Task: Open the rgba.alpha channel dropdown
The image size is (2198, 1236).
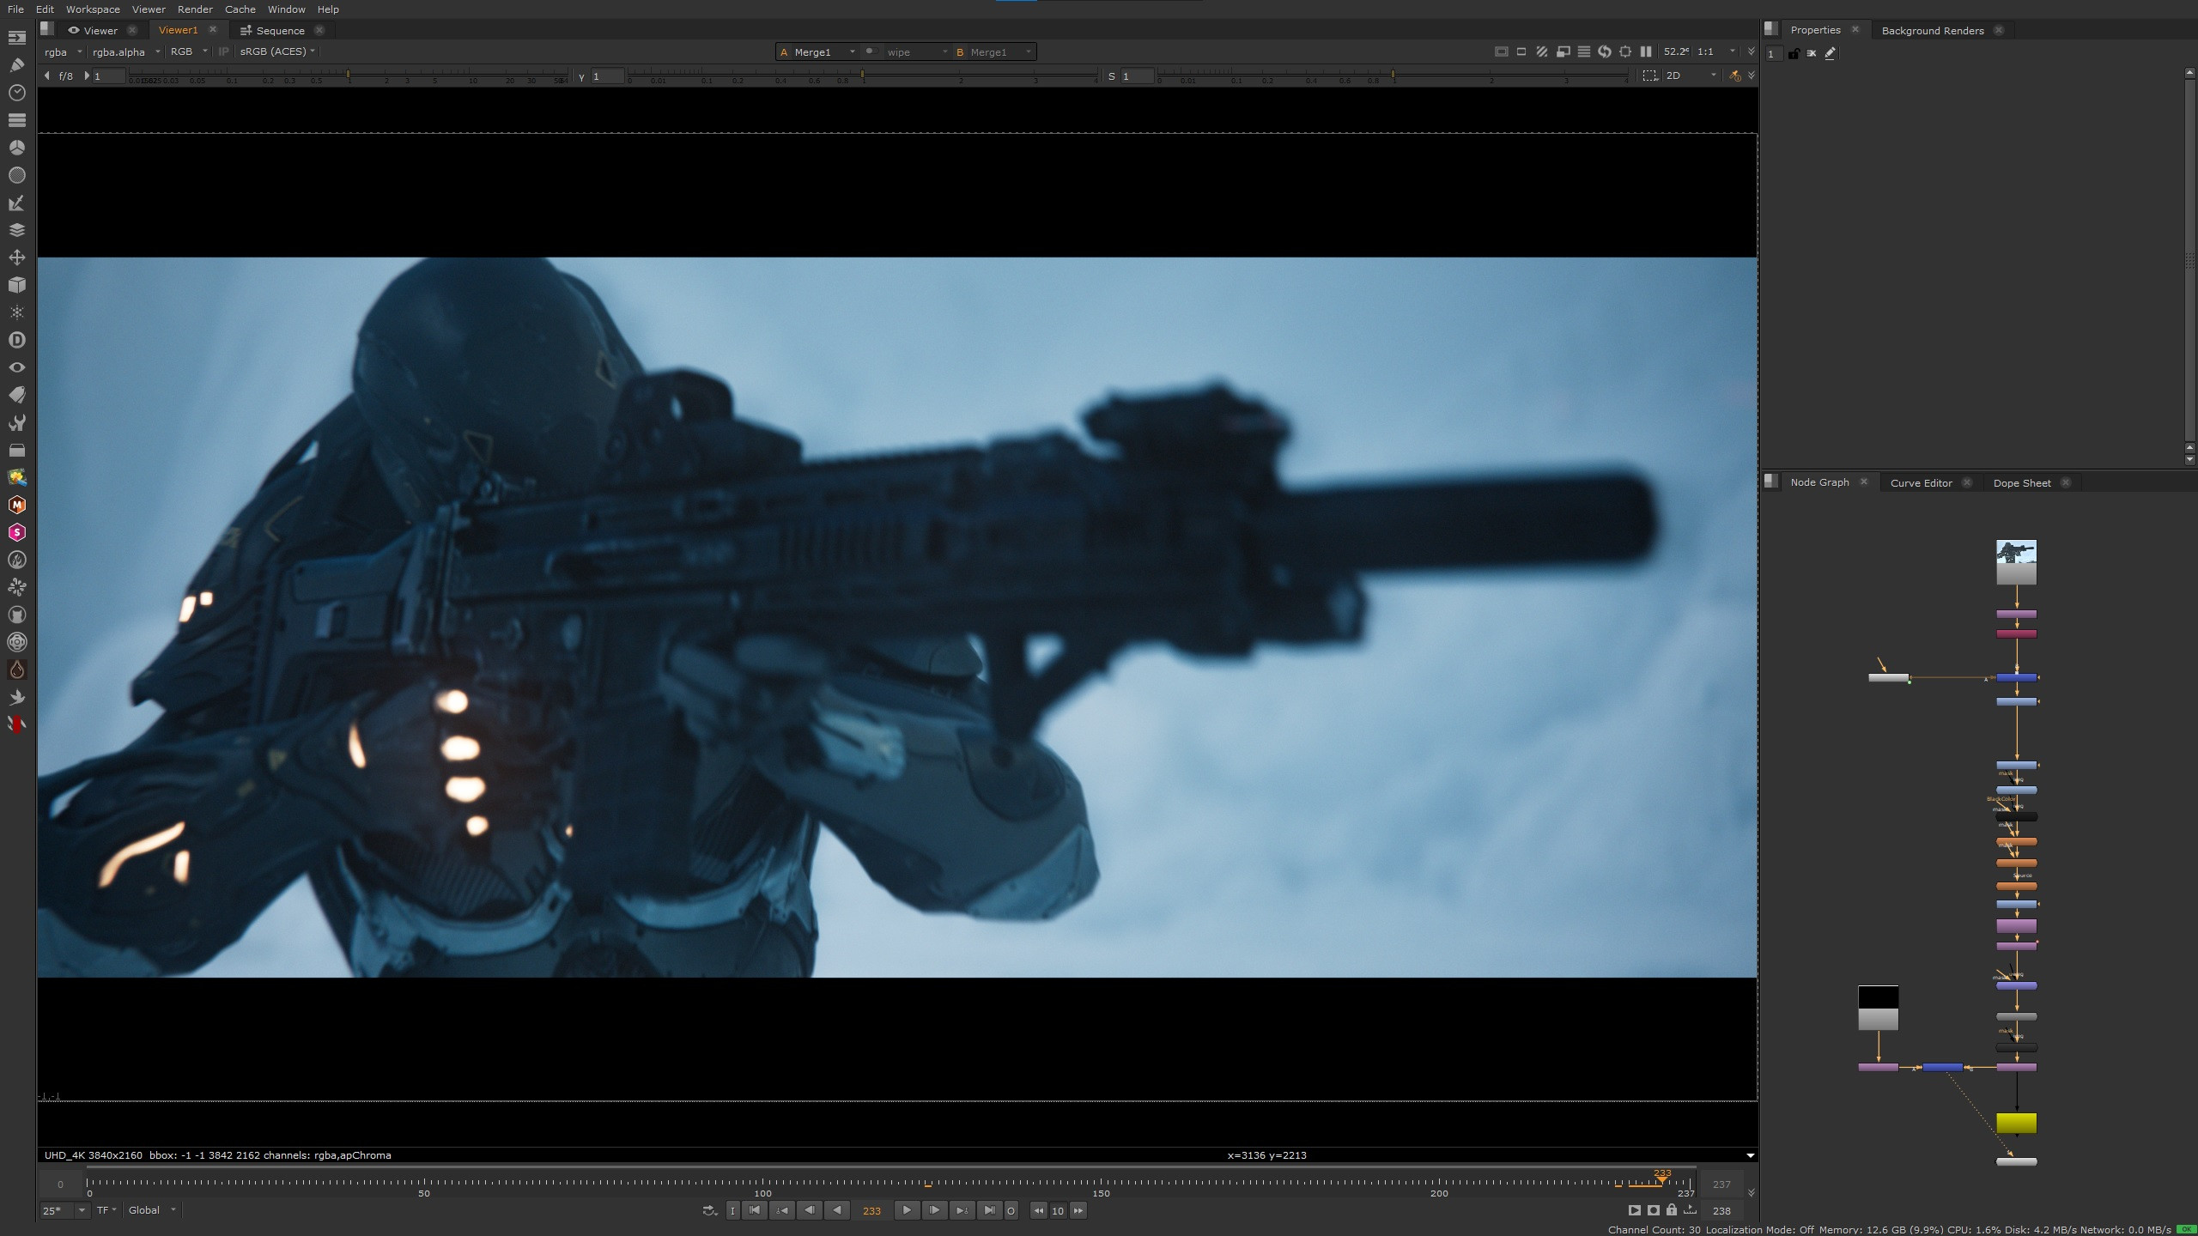Action: point(125,51)
